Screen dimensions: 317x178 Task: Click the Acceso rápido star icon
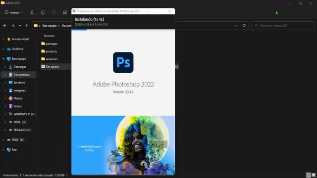pyautogui.click(x=9, y=39)
